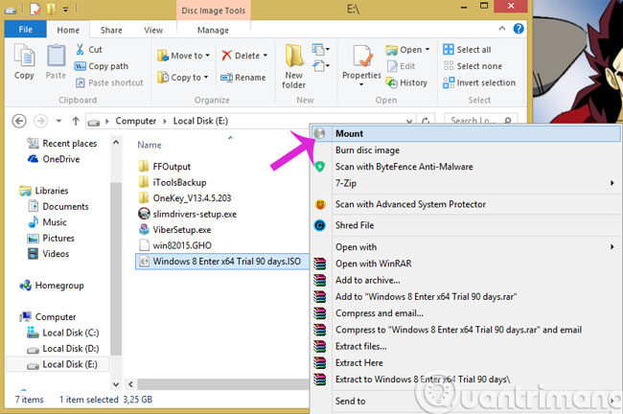
Task: Click WinRAR icon beside Extract Here
Action: click(319, 363)
